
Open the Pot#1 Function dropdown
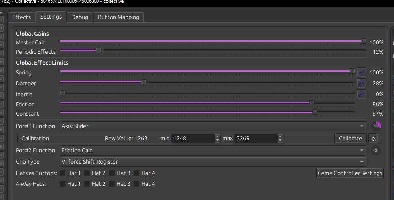click(213, 126)
